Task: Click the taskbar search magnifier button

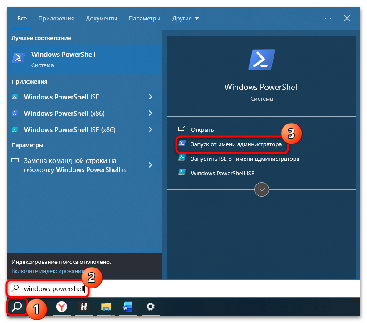Action: [x=17, y=307]
